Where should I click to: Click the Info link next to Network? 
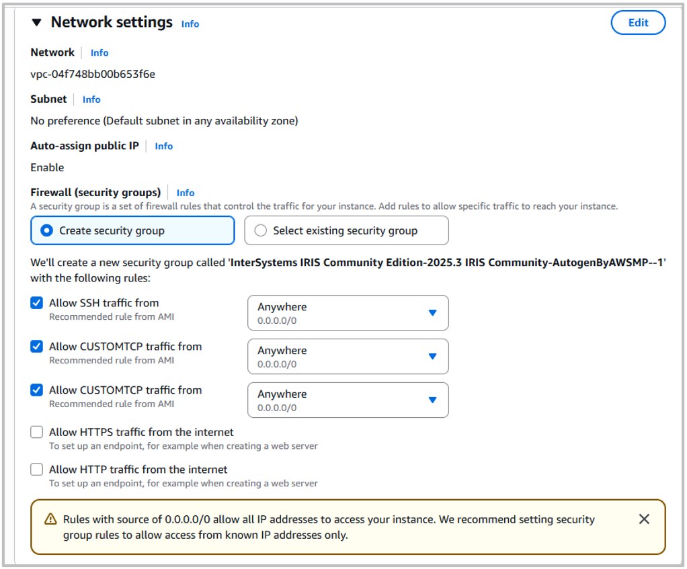(x=99, y=52)
